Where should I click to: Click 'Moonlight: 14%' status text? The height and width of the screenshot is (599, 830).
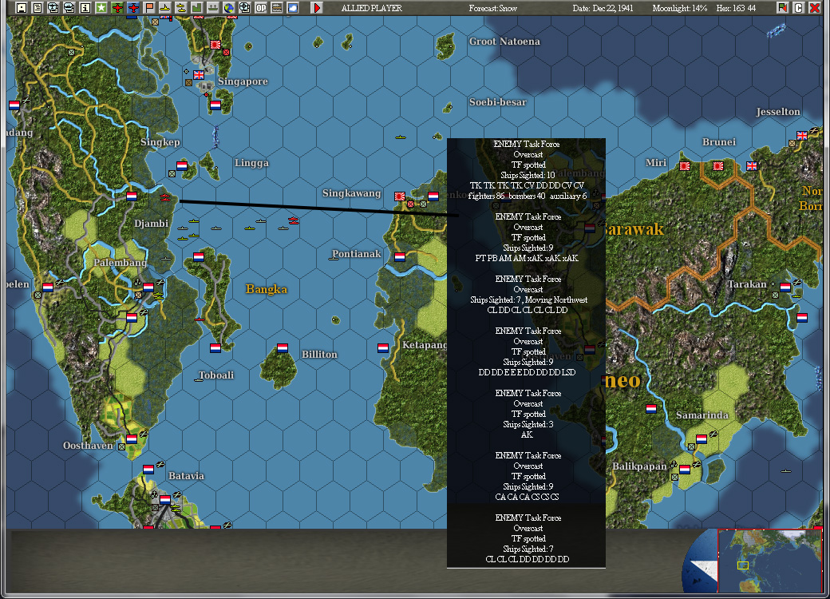pos(680,8)
